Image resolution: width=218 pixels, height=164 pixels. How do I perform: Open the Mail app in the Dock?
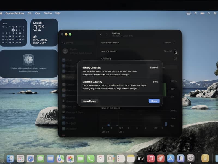[x=50, y=159]
